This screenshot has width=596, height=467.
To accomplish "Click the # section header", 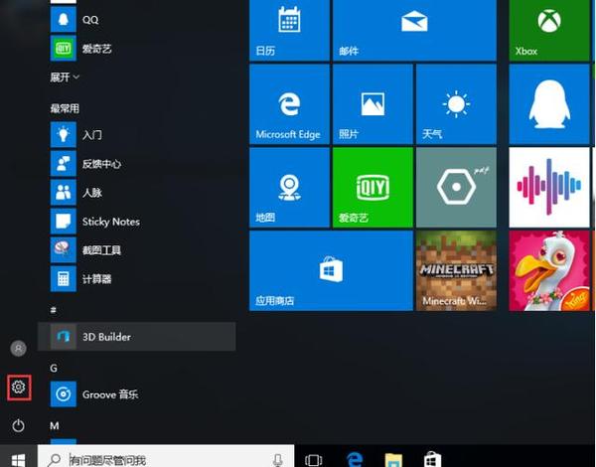I will coord(55,310).
